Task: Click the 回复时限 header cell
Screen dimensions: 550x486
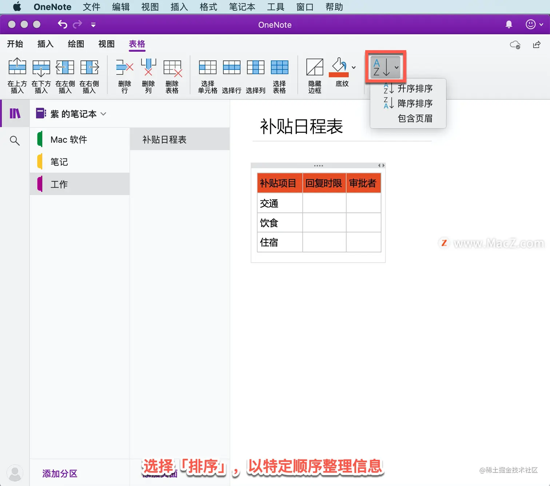Action: (x=324, y=183)
